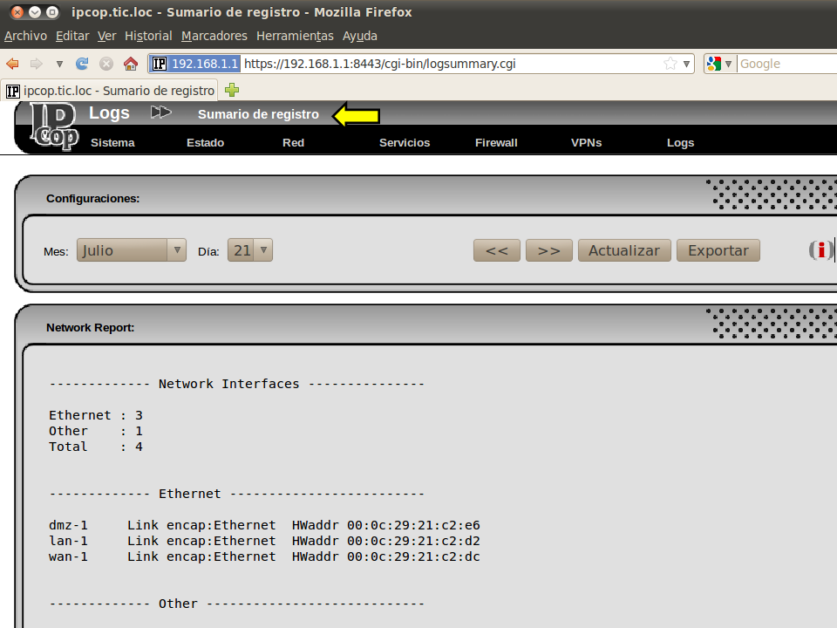Image resolution: width=837 pixels, height=628 pixels.
Task: Go to next day with >> button
Action: [549, 250]
